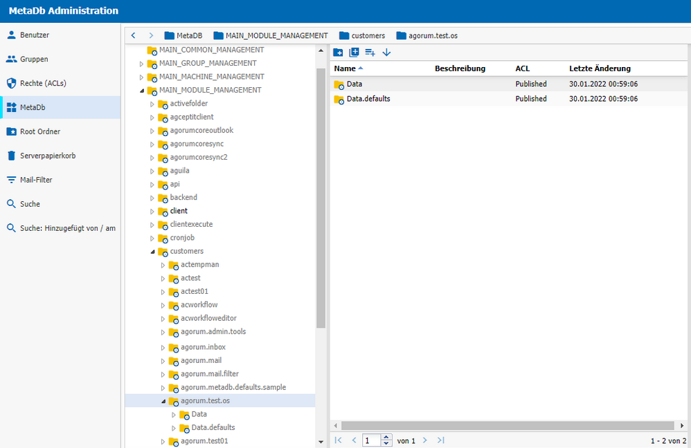Image resolution: width=691 pixels, height=448 pixels.
Task: Click the new folder icon in toolbar
Action: [x=338, y=53]
